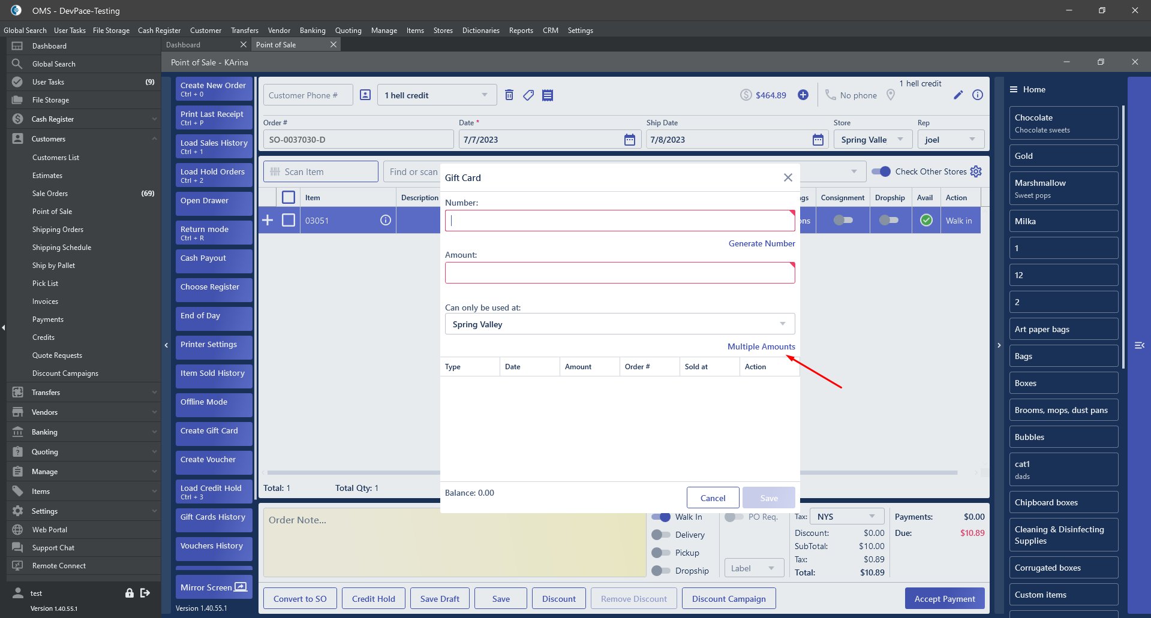The height and width of the screenshot is (618, 1151).
Task: Open the customer contact card icon
Action: (x=365, y=95)
